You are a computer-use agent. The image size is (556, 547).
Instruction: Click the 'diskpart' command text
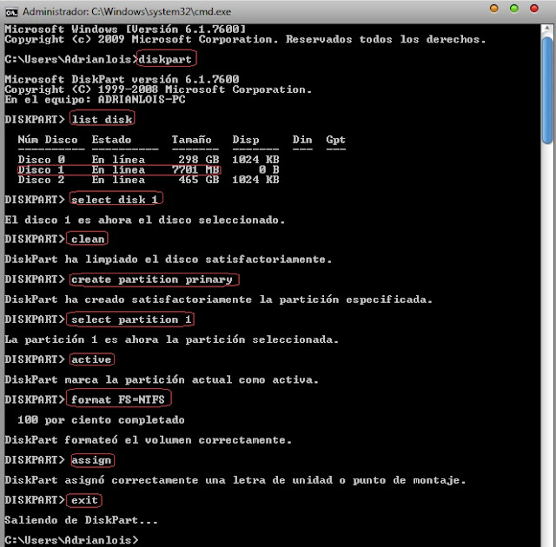165,59
